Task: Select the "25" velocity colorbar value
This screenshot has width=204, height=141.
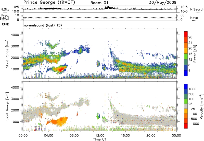Action: click(x=190, y=104)
